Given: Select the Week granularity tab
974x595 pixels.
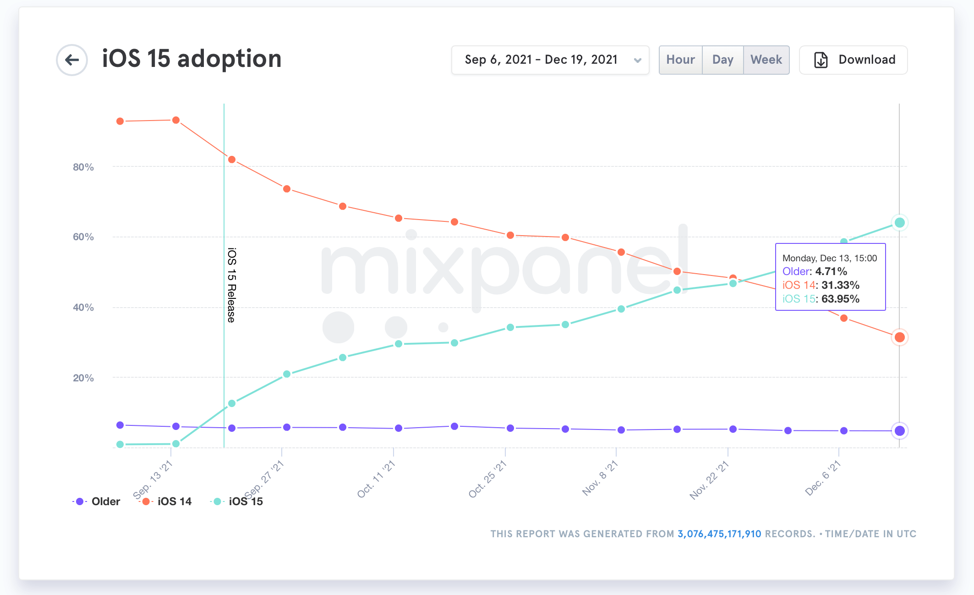Looking at the screenshot, I should 766,60.
